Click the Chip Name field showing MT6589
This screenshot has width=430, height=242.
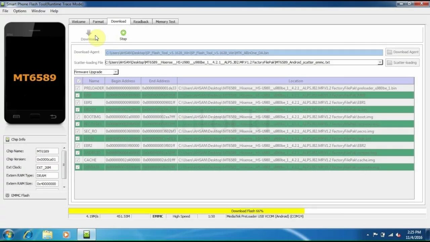click(x=47, y=151)
